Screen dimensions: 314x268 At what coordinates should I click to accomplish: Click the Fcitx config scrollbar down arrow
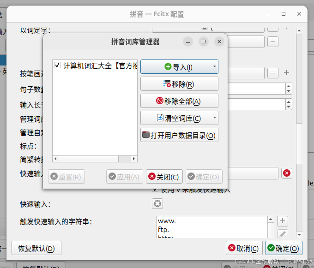[299, 235]
